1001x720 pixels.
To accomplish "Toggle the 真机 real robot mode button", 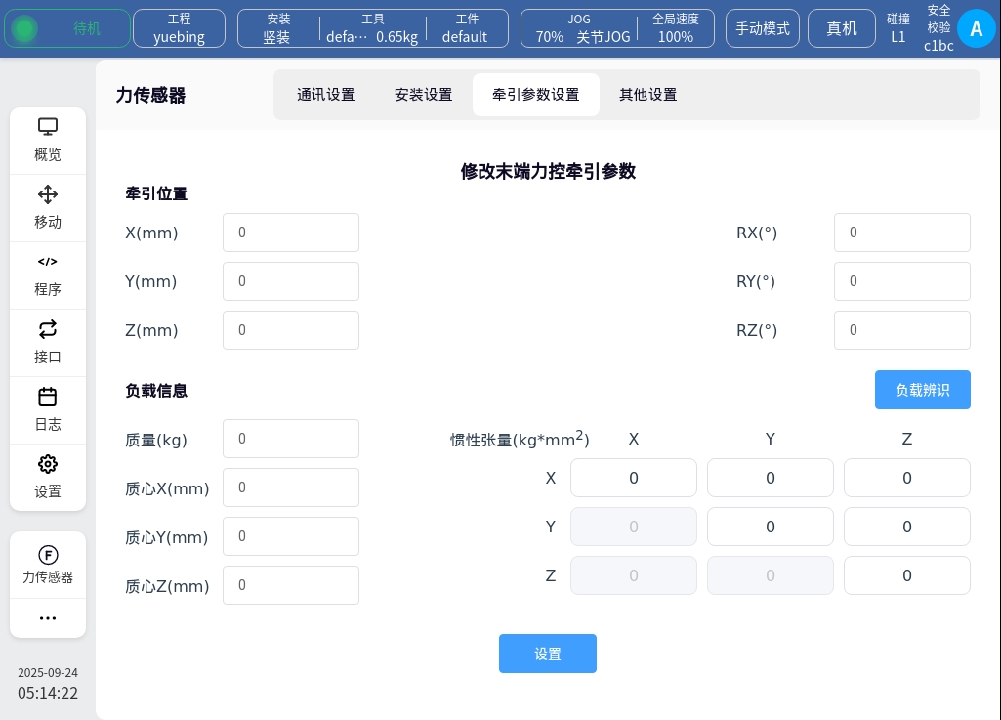I will coord(842,29).
